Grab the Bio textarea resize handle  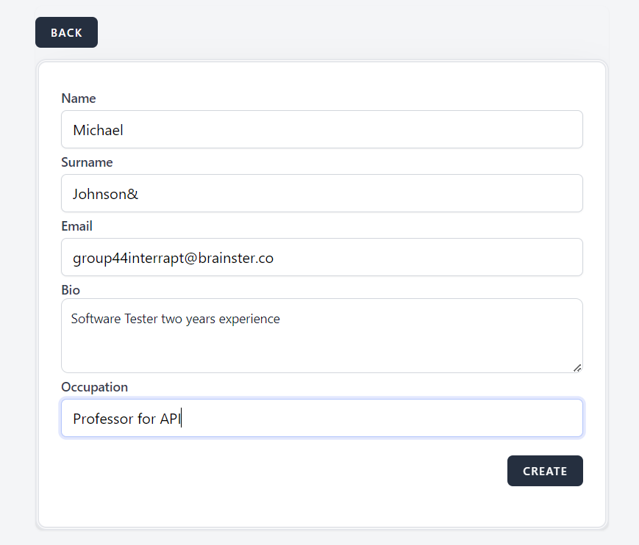click(576, 367)
